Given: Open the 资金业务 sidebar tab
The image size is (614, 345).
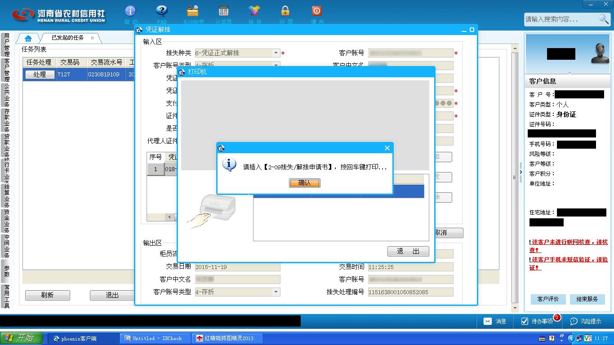Looking at the screenshot, I should coord(7,221).
